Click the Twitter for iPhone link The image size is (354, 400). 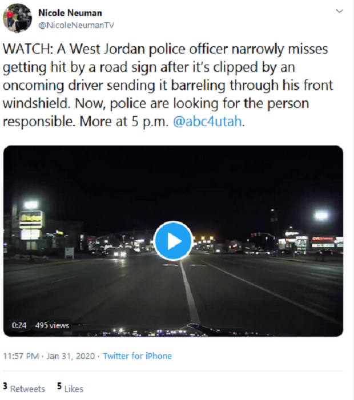137,356
